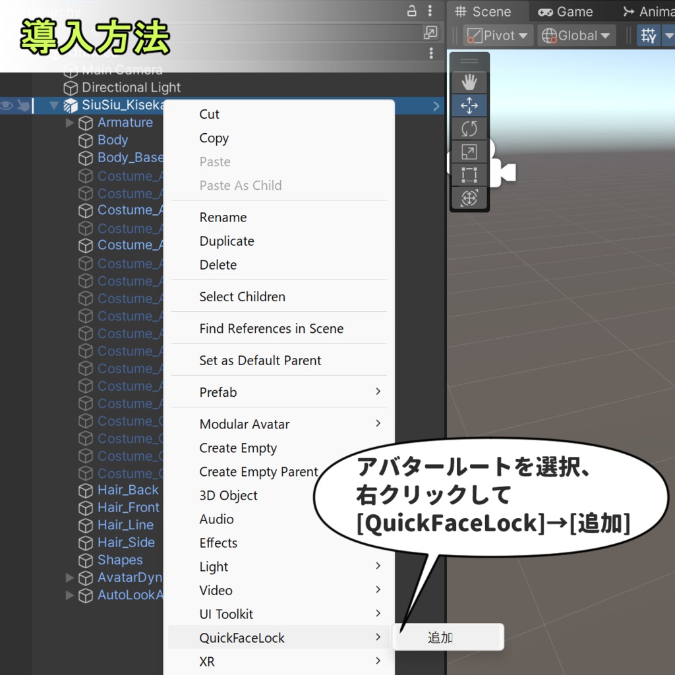Open Hierarchy panel three-dot options menu
This screenshot has width=675, height=675.
point(430,11)
